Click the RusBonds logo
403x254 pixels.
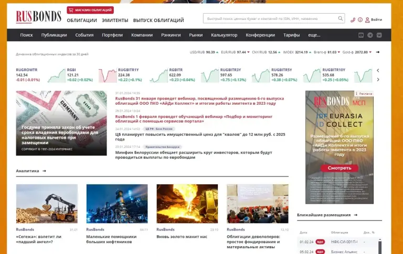tap(38, 17)
